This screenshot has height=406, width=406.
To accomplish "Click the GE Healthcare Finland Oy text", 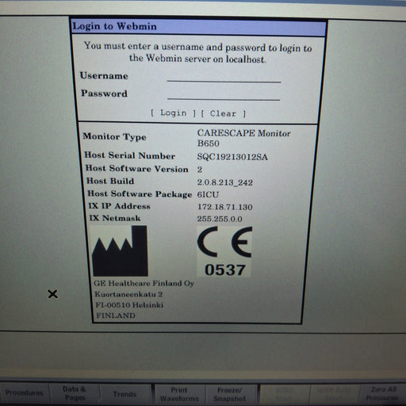I will 144,283.
